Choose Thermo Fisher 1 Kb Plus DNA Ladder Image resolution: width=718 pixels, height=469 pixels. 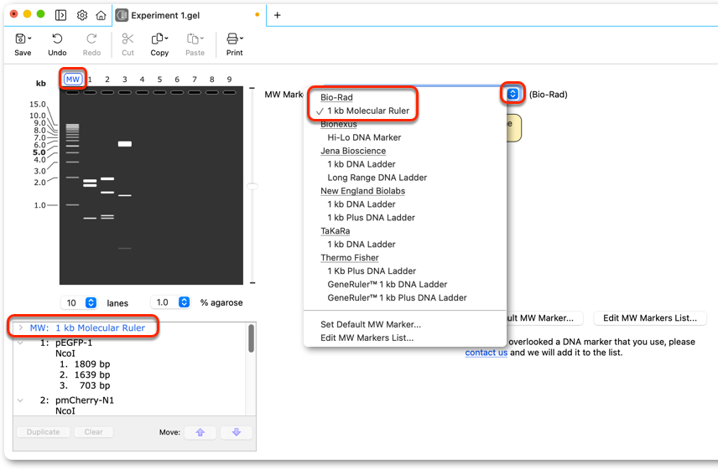click(372, 271)
